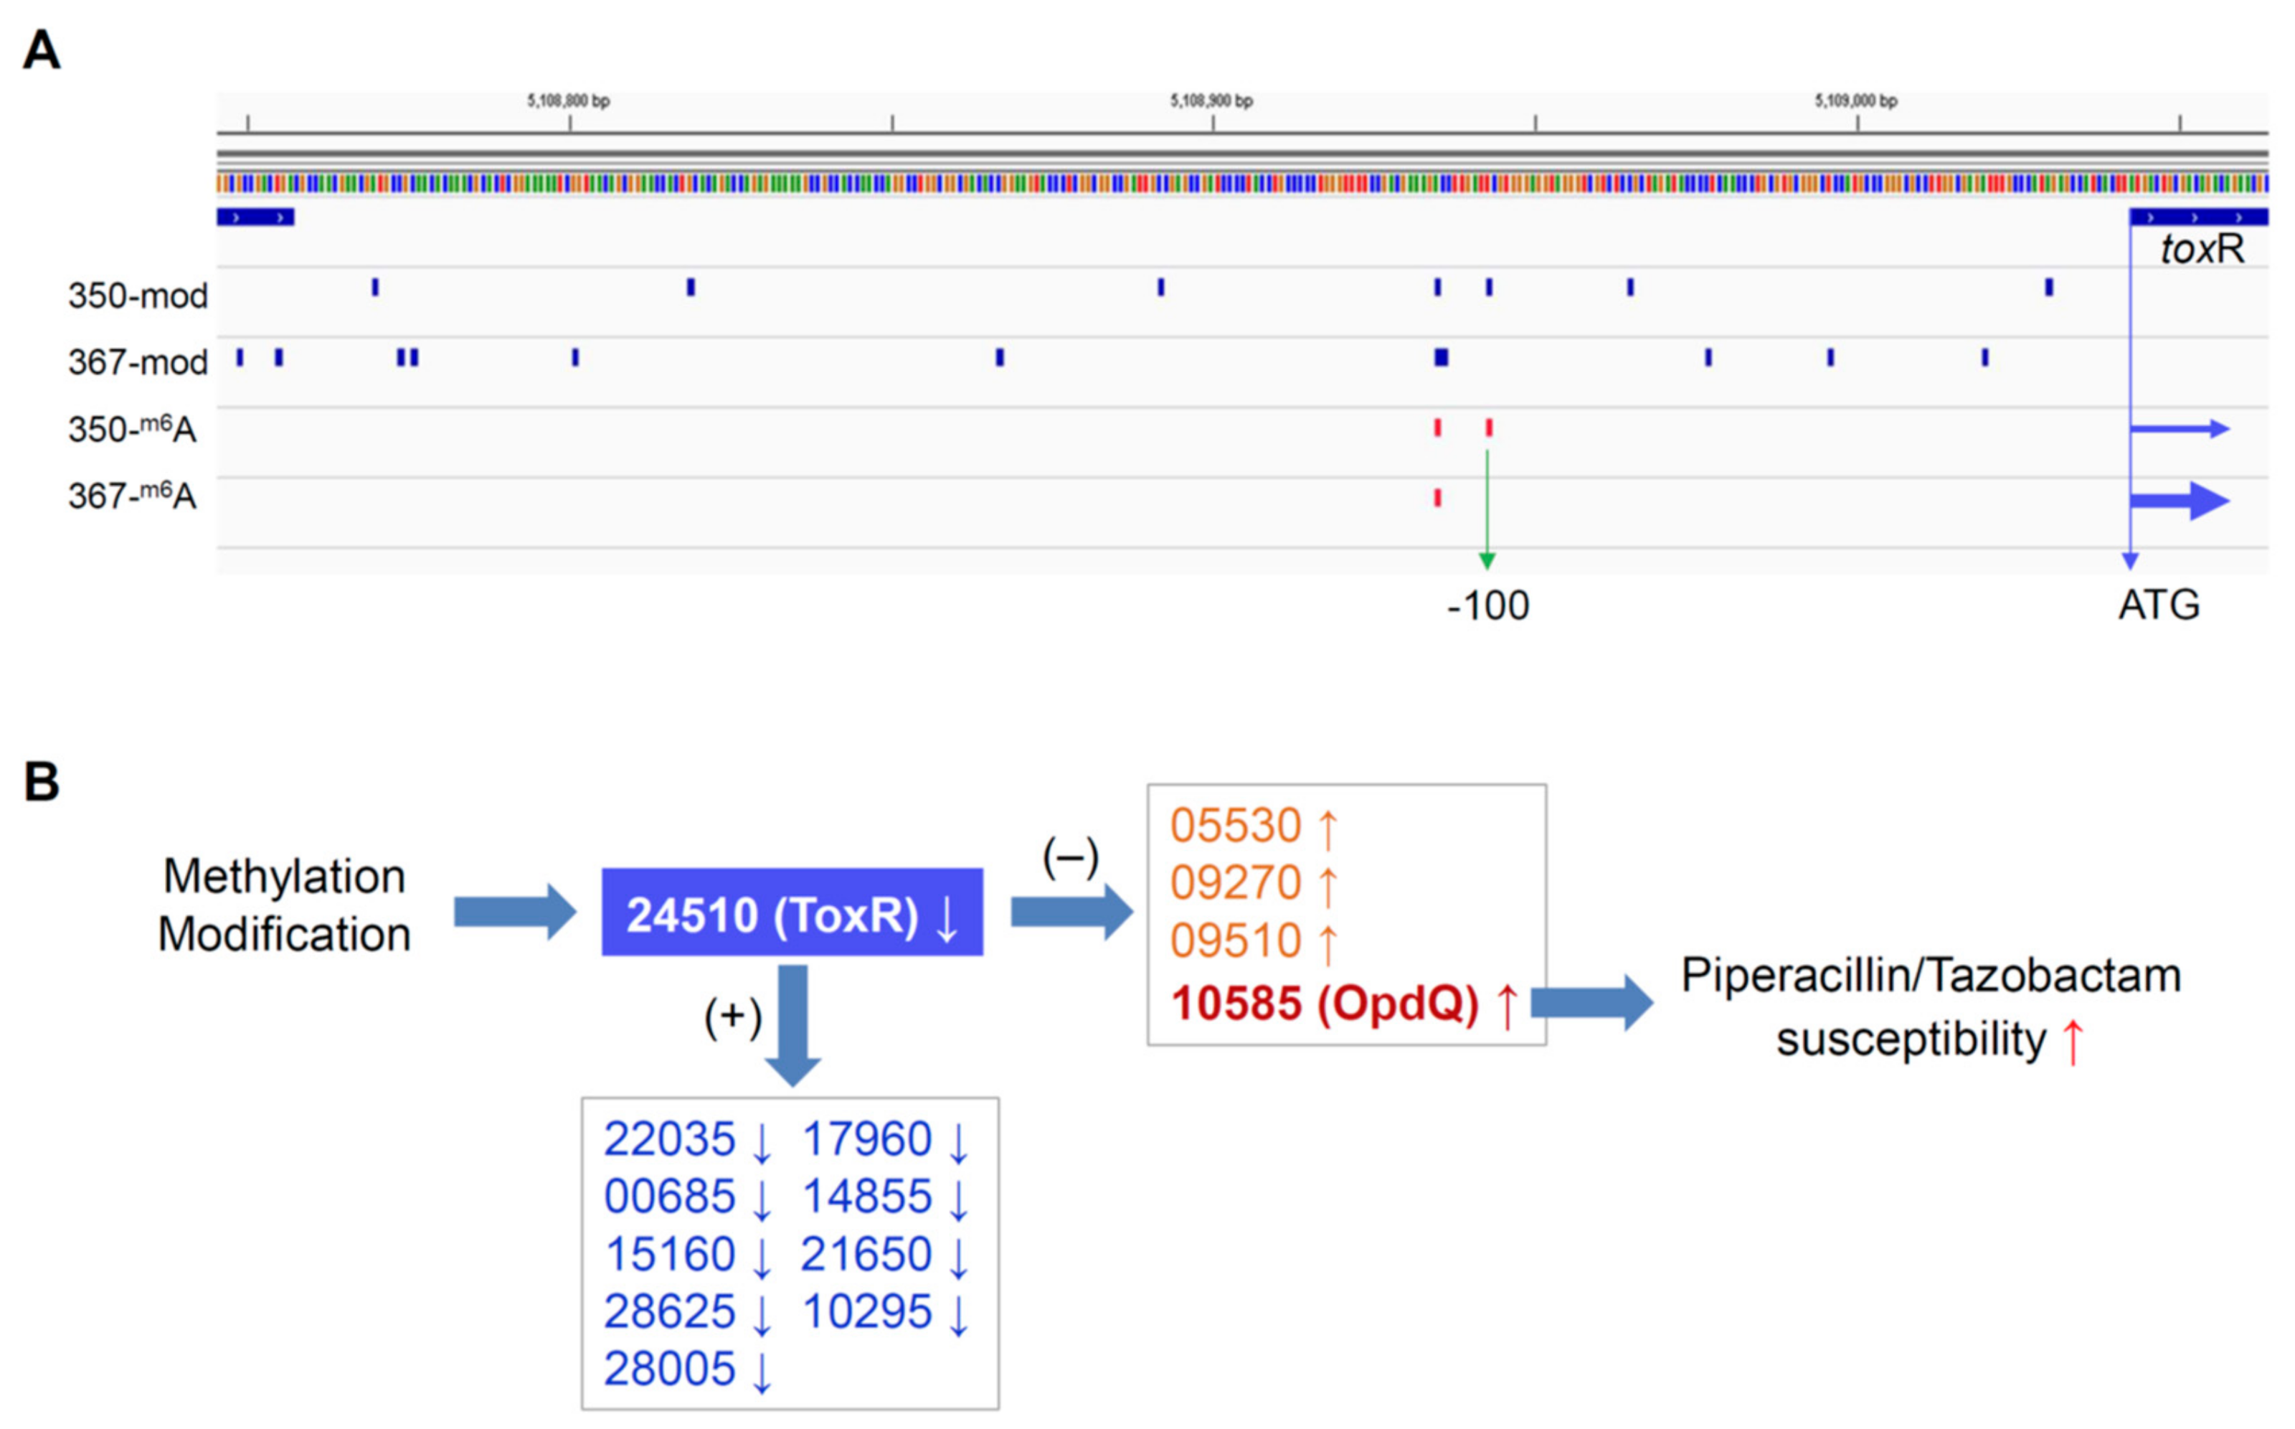
Task: Click the 22035 blue gene entry
Action: click(669, 1139)
